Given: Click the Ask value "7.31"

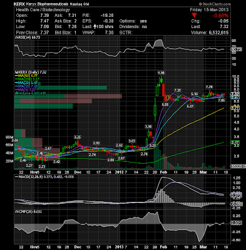Looking at the screenshot, I should 72,16.
